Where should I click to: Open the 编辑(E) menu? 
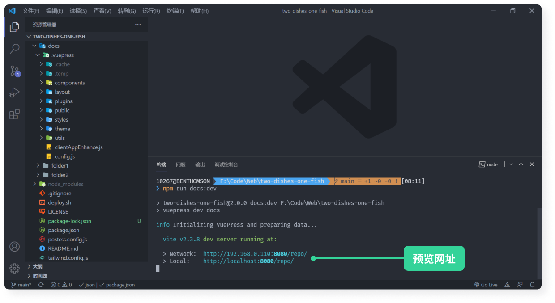[x=55, y=11]
